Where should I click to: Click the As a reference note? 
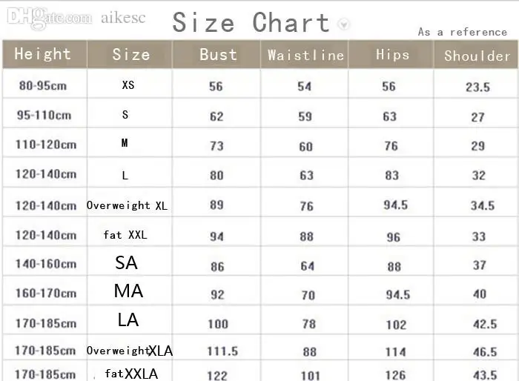(x=462, y=32)
